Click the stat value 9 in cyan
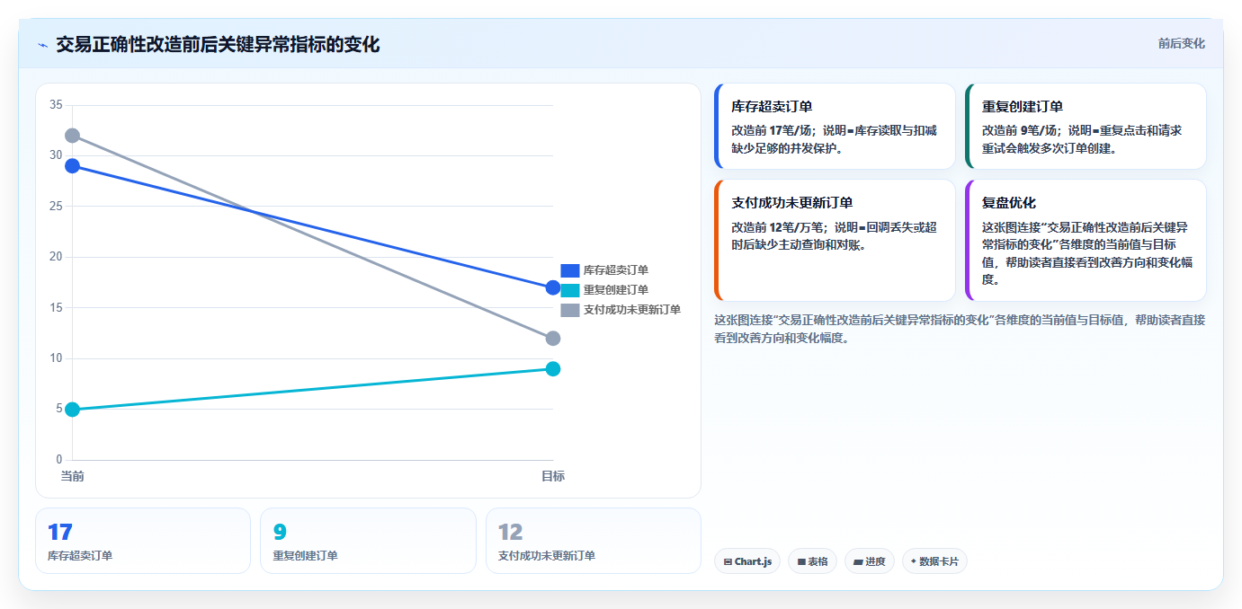The height and width of the screenshot is (609, 1242). 280,532
